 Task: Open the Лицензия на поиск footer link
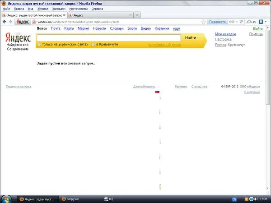pyautogui.click(x=19, y=87)
